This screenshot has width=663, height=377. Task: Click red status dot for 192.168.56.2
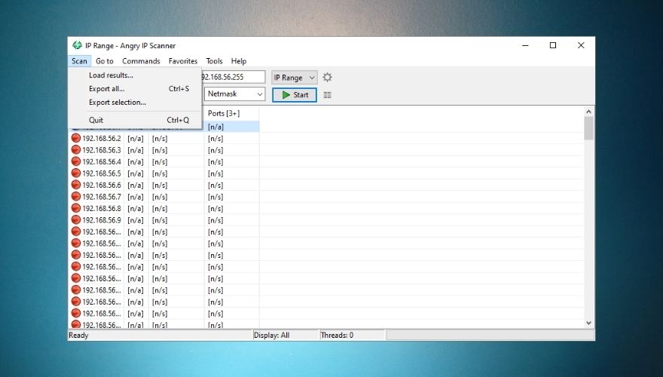[x=75, y=138]
